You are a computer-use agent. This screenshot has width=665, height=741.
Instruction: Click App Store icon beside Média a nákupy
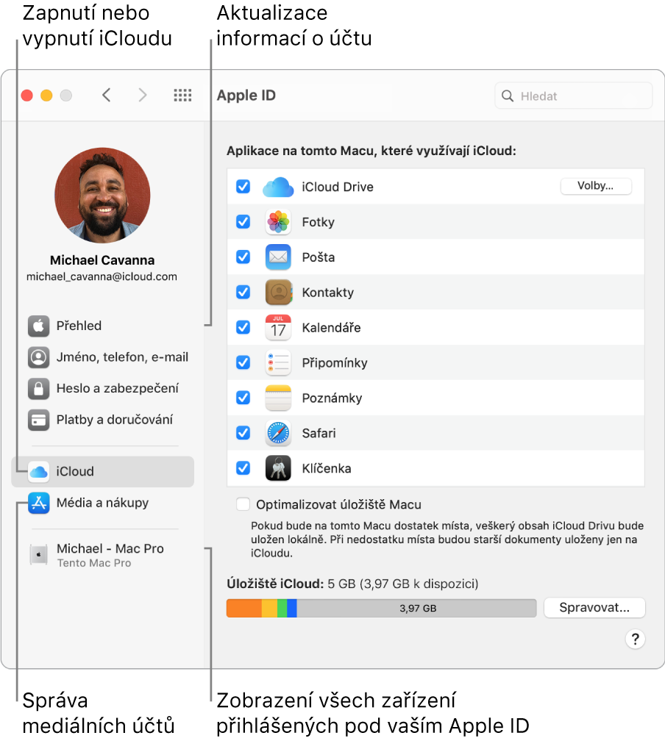tap(38, 503)
